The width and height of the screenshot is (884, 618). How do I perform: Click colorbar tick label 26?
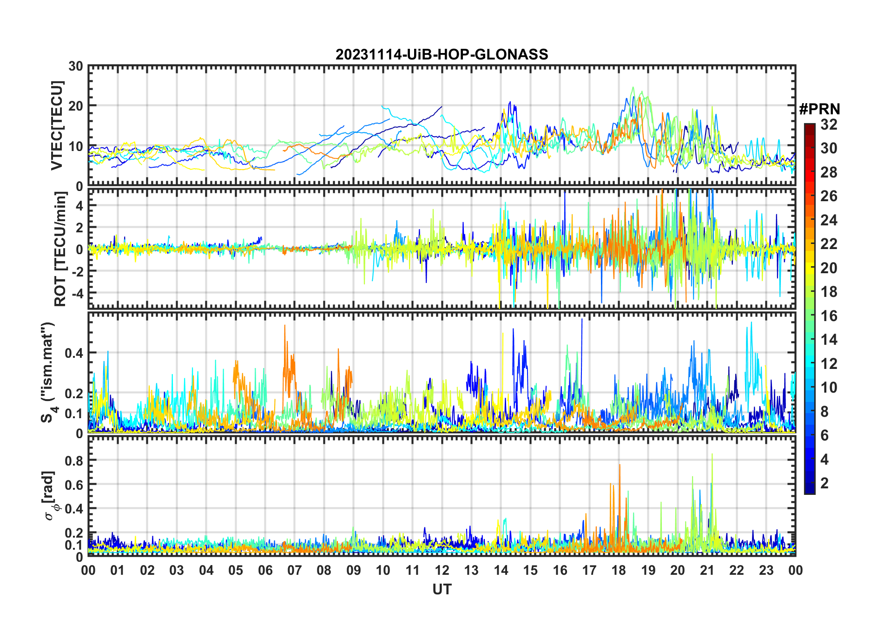829,196
